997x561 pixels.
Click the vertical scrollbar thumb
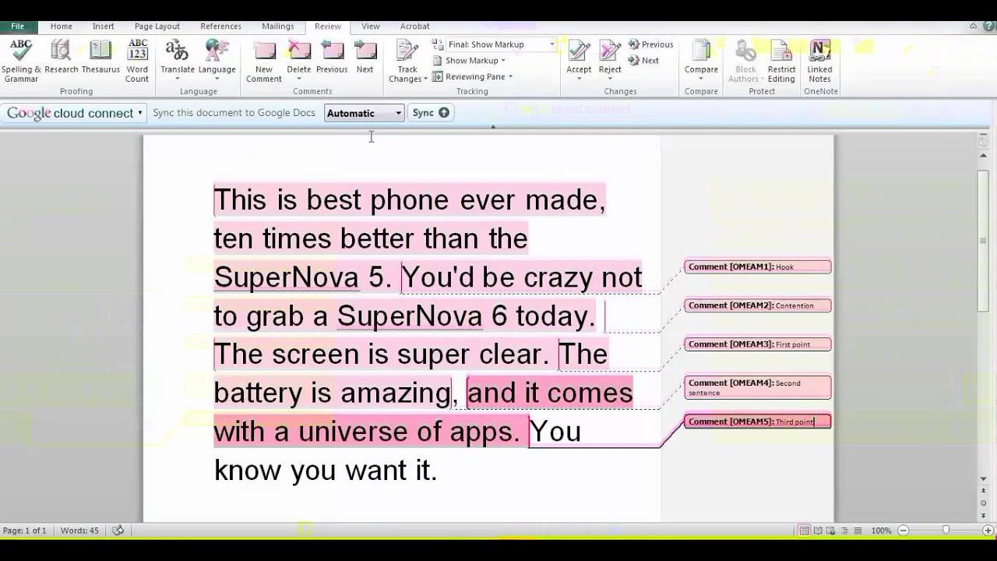coord(983,240)
